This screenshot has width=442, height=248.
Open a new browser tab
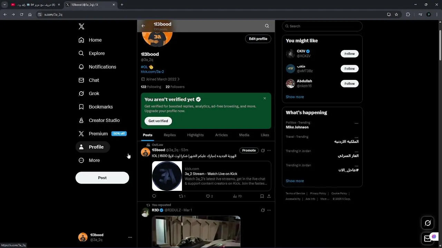(122, 5)
